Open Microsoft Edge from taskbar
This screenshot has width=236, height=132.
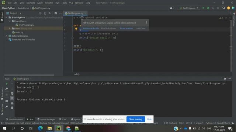click(40, 128)
